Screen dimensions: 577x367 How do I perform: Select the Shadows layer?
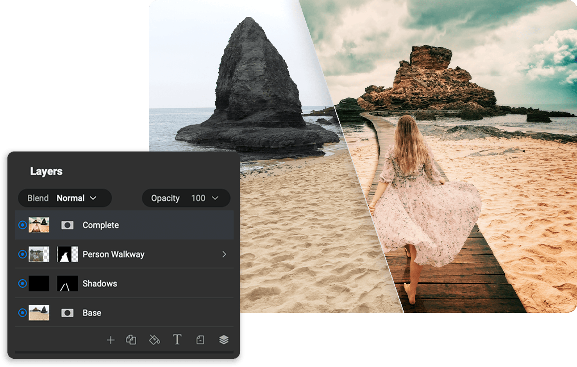(100, 284)
